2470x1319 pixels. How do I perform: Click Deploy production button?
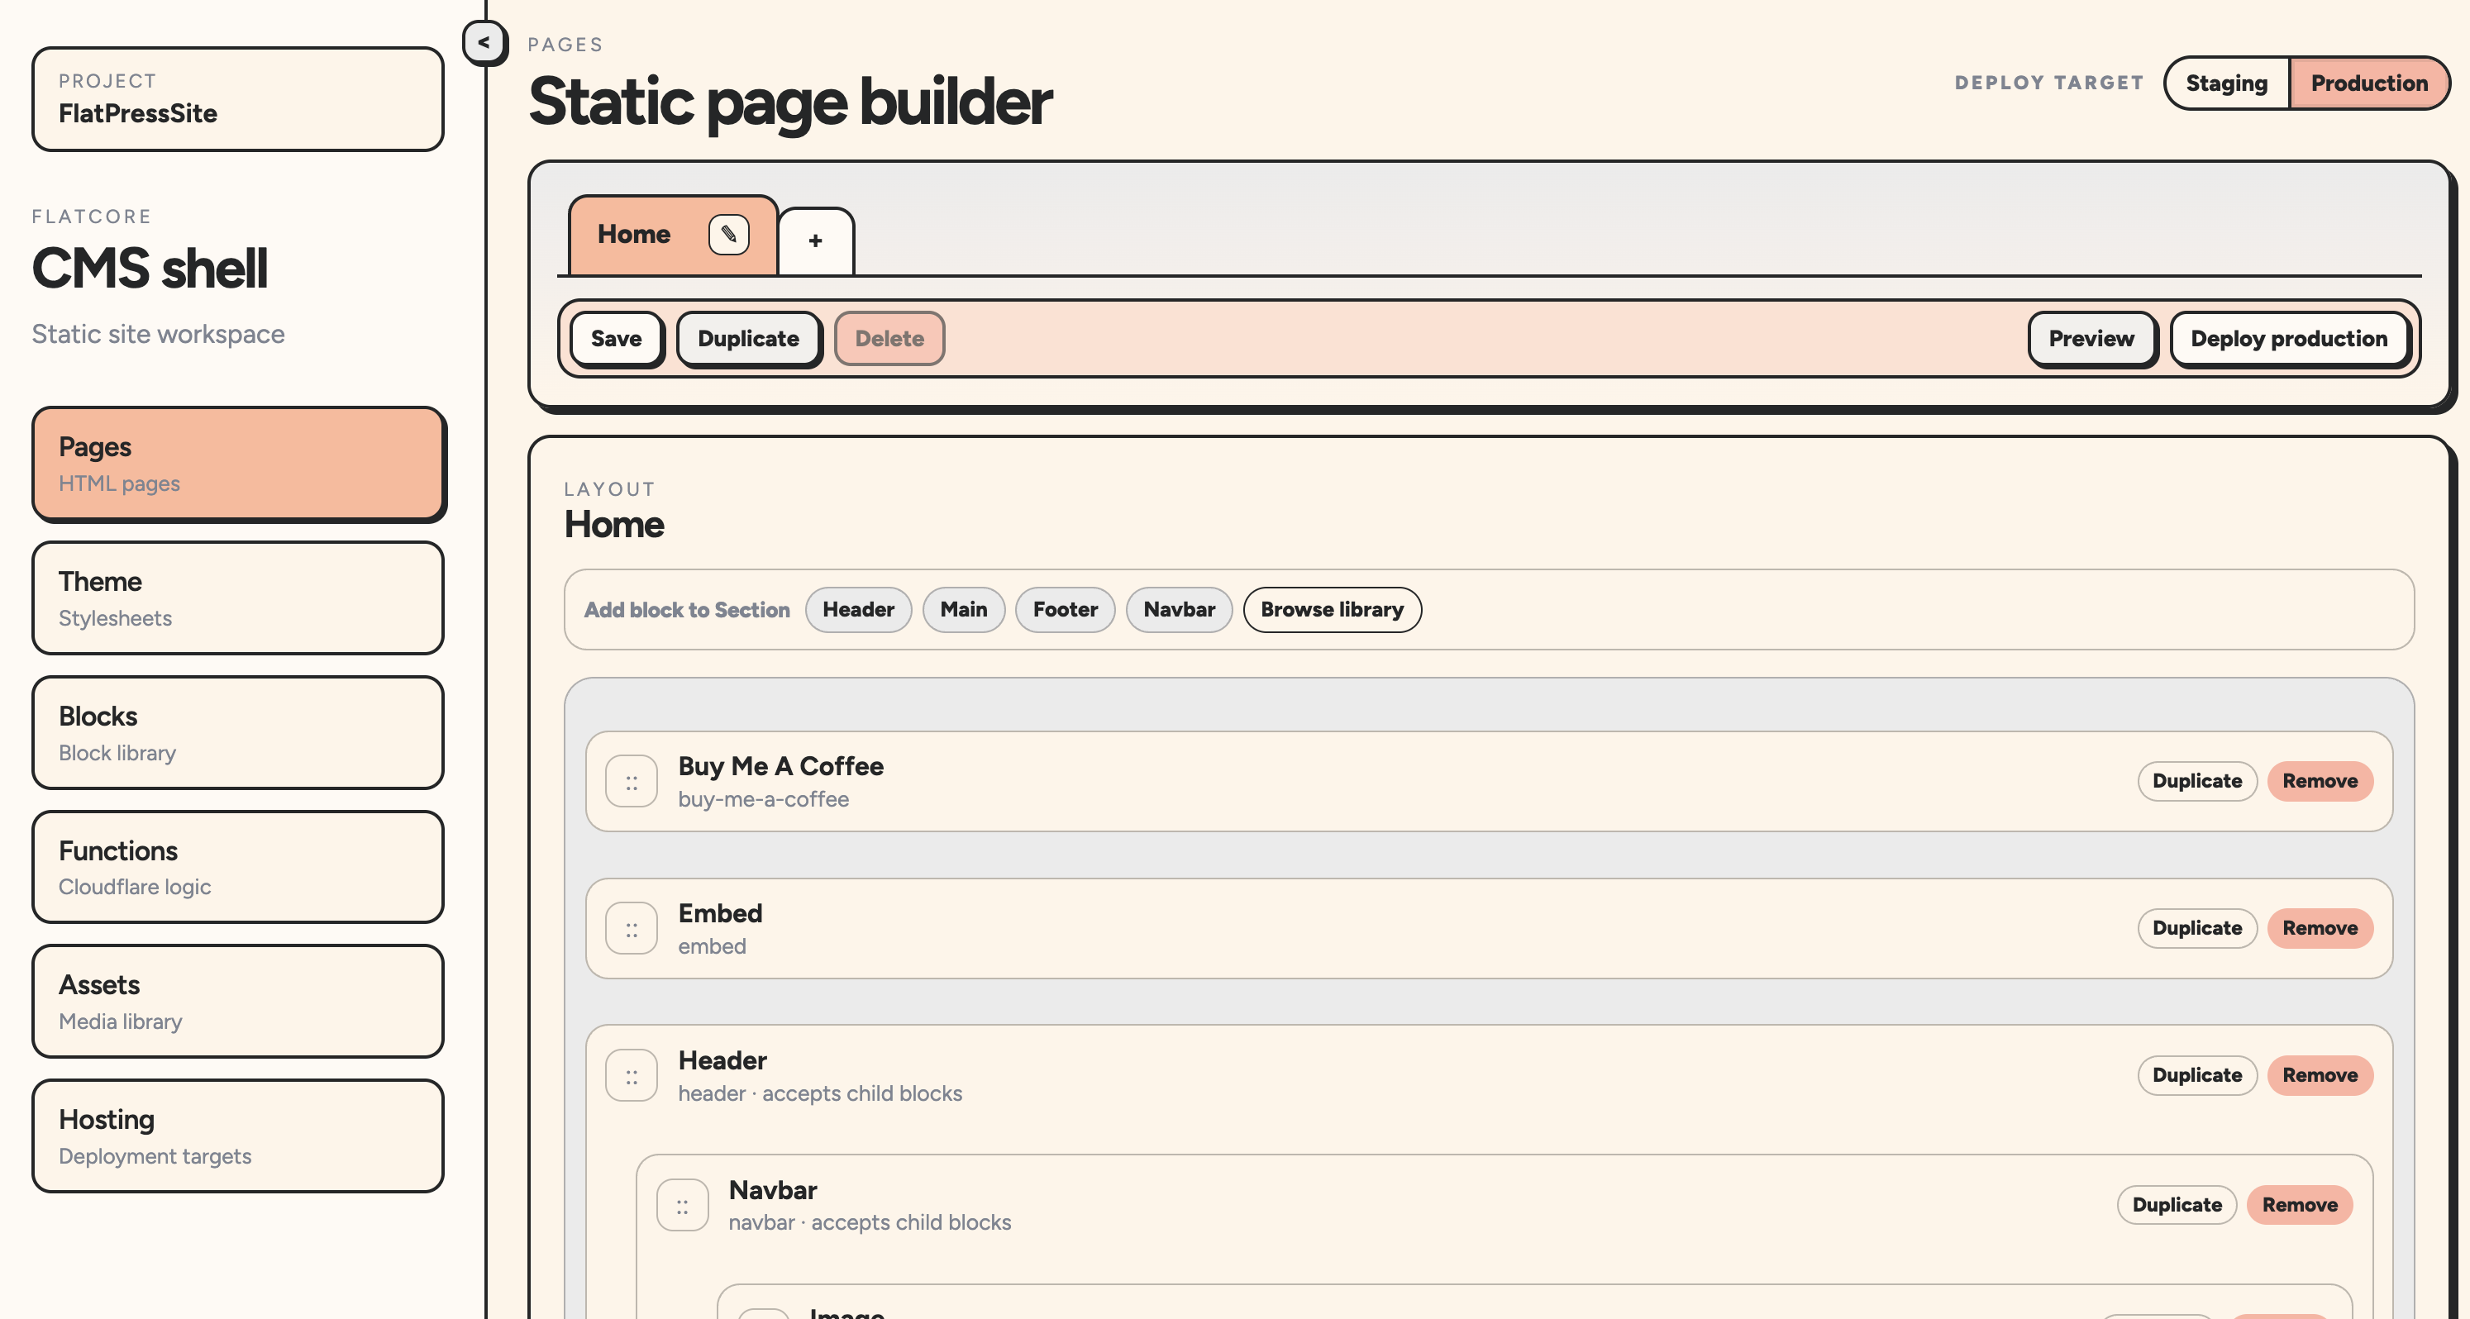[2289, 340]
